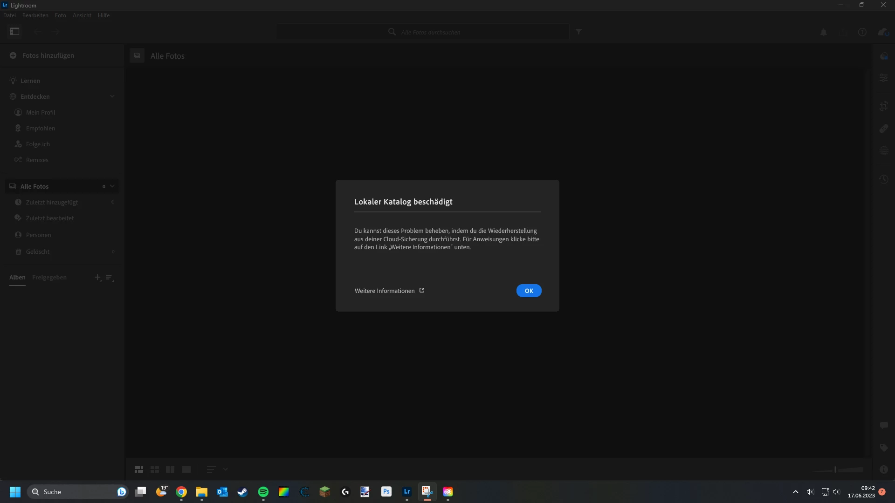The image size is (895, 503).
Task: Click the Alle Fotos durchsuchen search field
Action: [x=431, y=32]
